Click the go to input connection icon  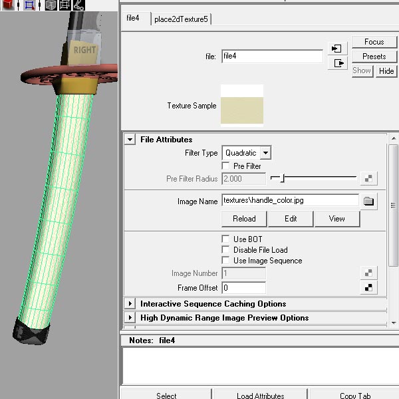[337, 49]
